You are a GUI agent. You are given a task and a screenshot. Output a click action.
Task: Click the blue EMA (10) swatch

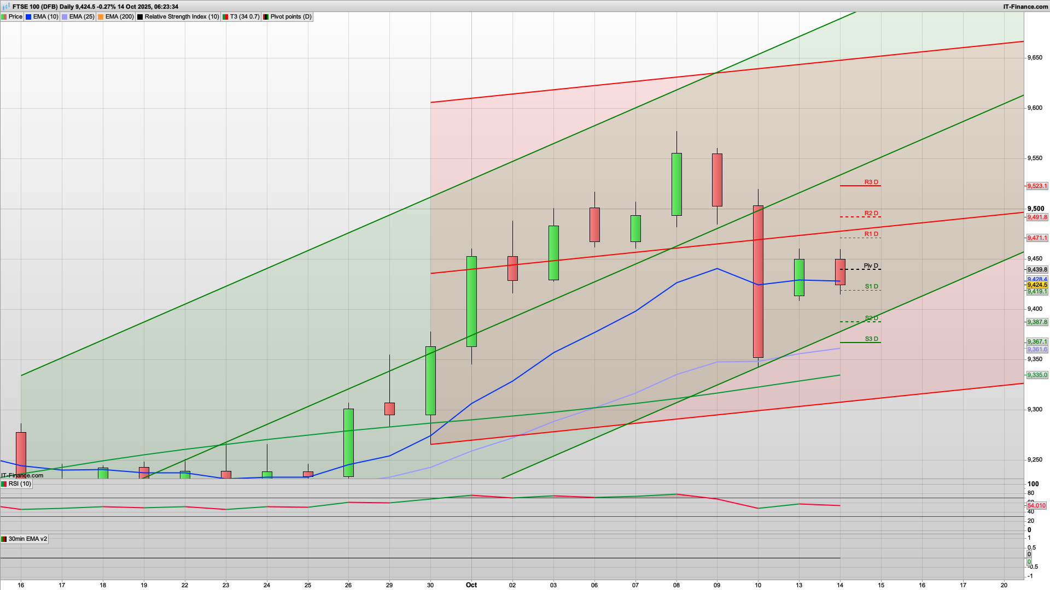(28, 17)
